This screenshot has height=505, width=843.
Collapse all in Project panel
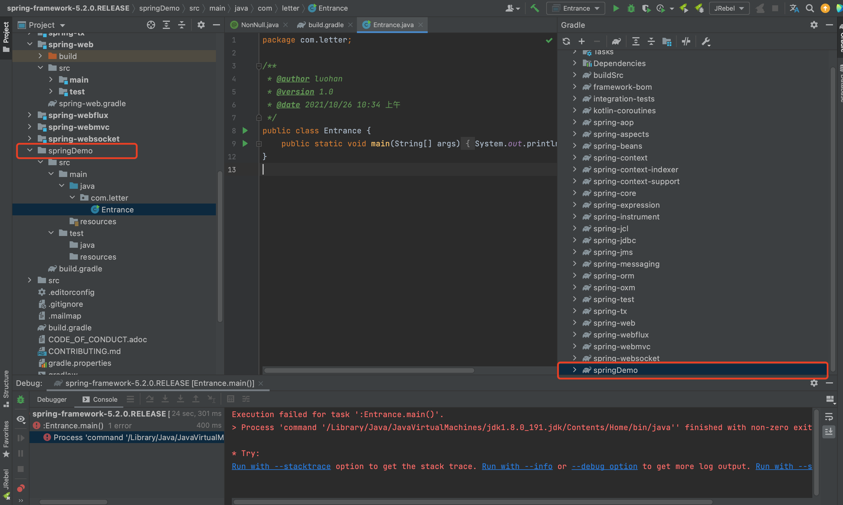(182, 25)
